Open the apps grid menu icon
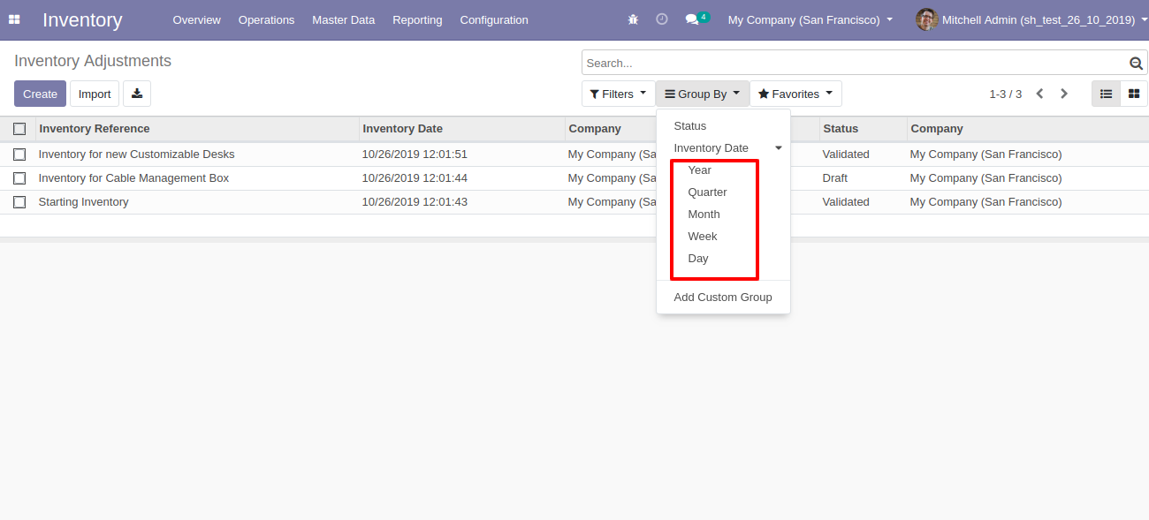 tap(14, 19)
